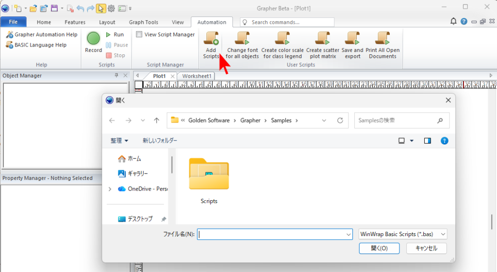Run Print All Open Documents script
497x272 pixels.
coord(382,45)
